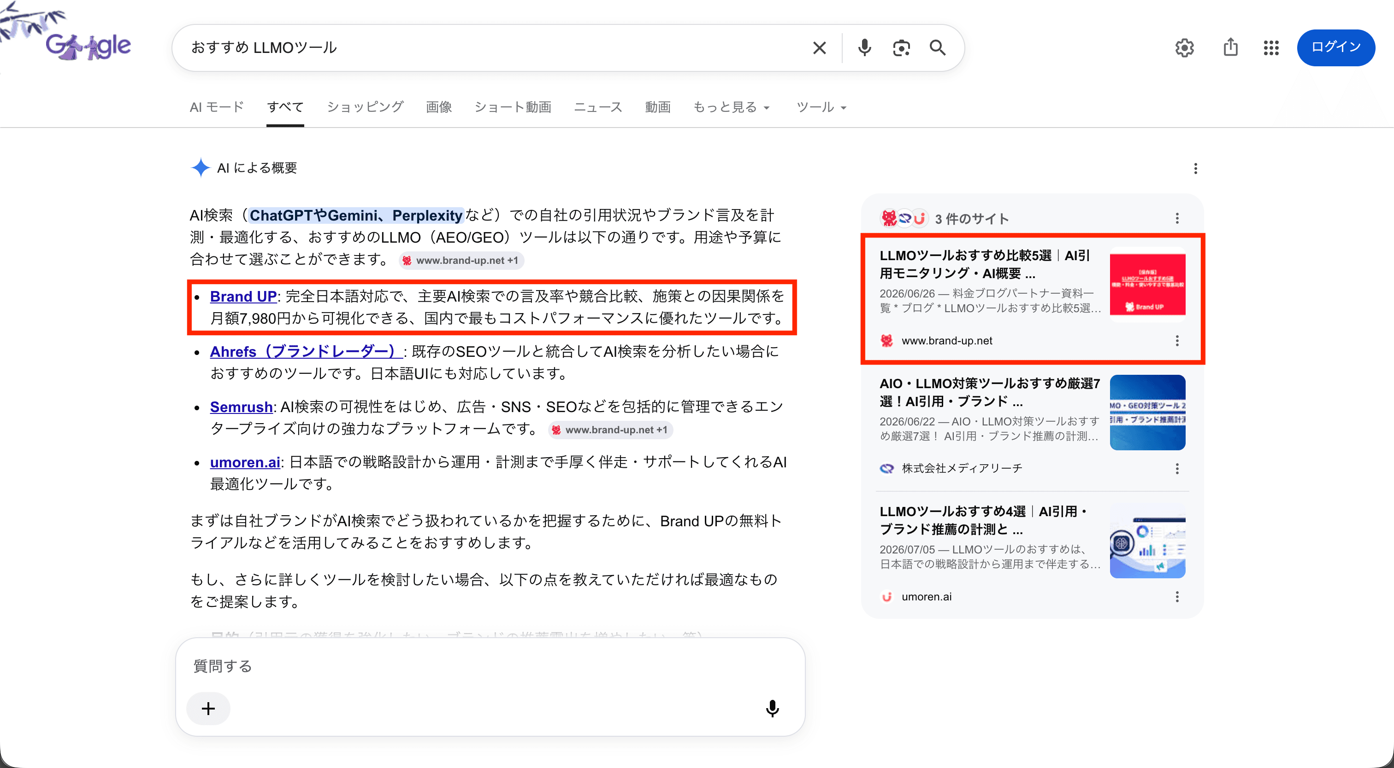Open the 3 件のサイト panel menu
Image resolution: width=1394 pixels, height=768 pixels.
(x=1177, y=218)
